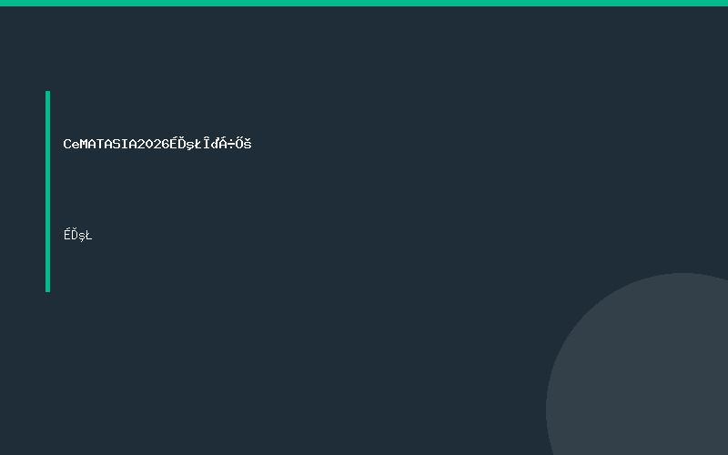This screenshot has width=728, height=455.
Task: Click the garbled "ÎďÁ÷Őš" end of title
Action: (x=227, y=144)
